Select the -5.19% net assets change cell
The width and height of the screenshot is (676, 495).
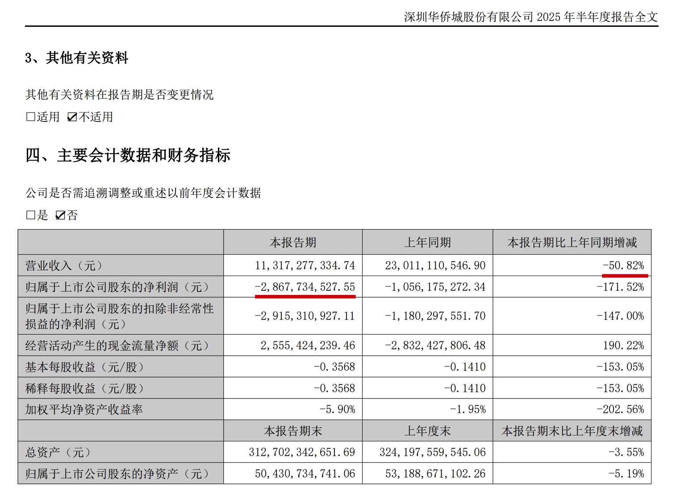(x=626, y=474)
